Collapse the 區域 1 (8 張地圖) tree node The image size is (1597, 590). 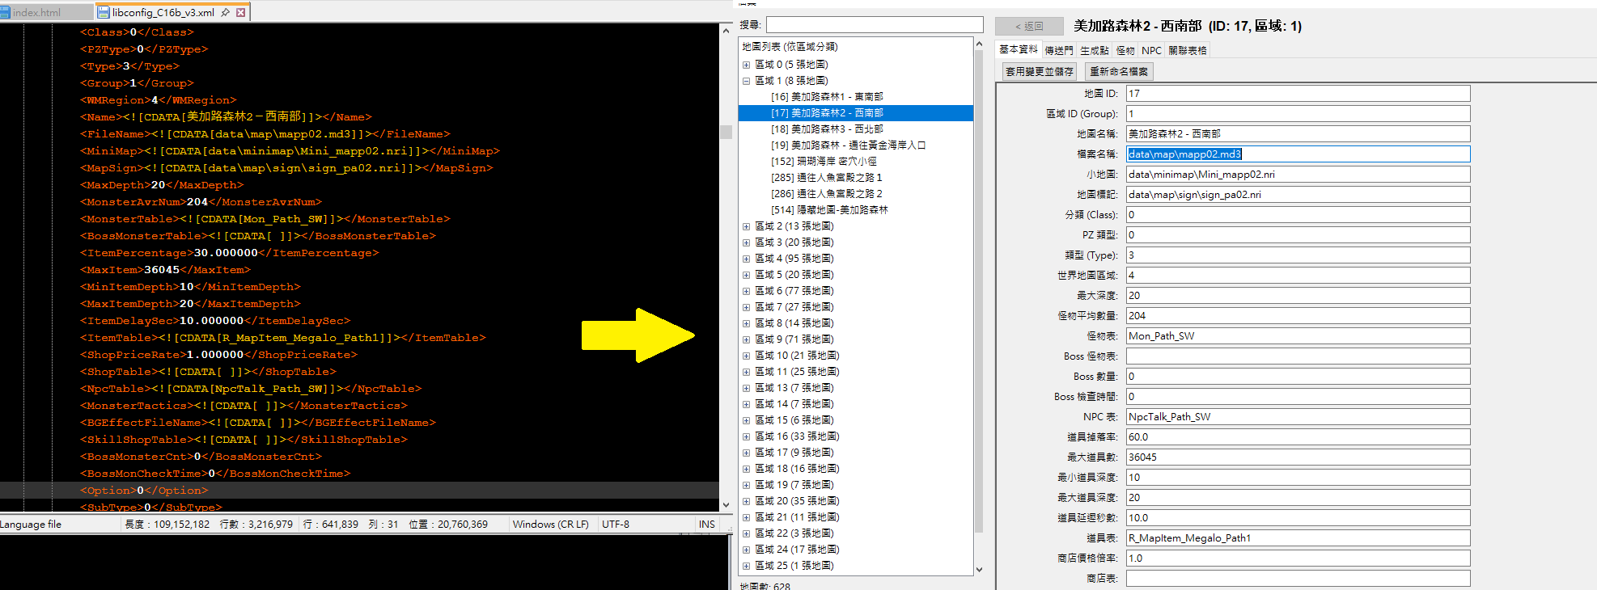(746, 81)
